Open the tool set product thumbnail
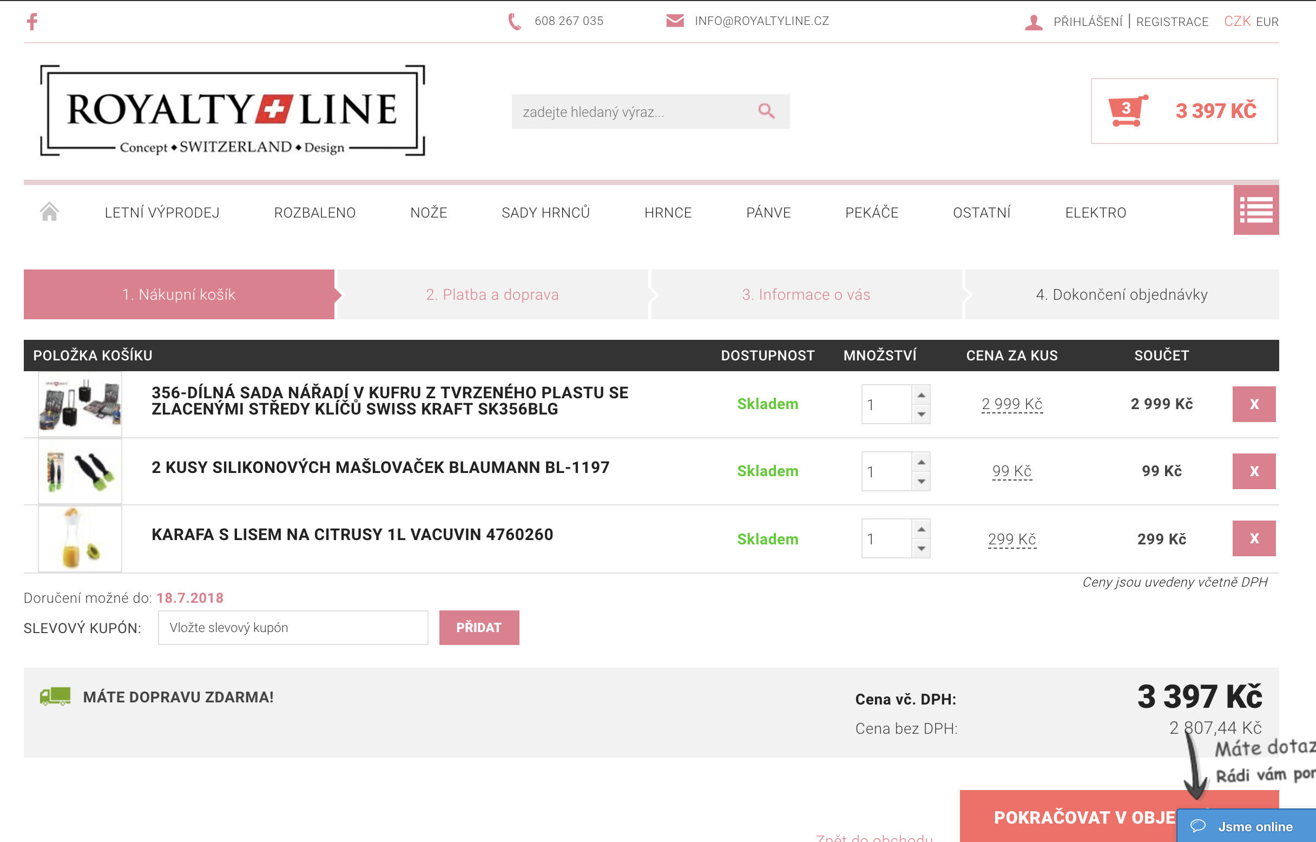The image size is (1316, 842). pos(80,404)
